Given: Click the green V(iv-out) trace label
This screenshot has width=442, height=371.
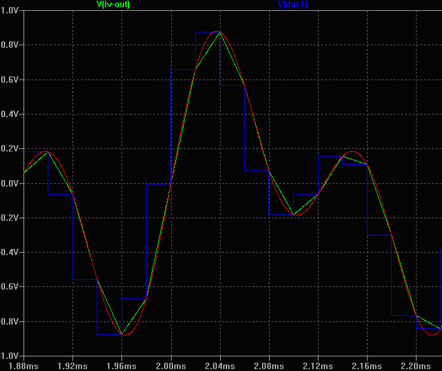Looking at the screenshot, I should 113,4.
